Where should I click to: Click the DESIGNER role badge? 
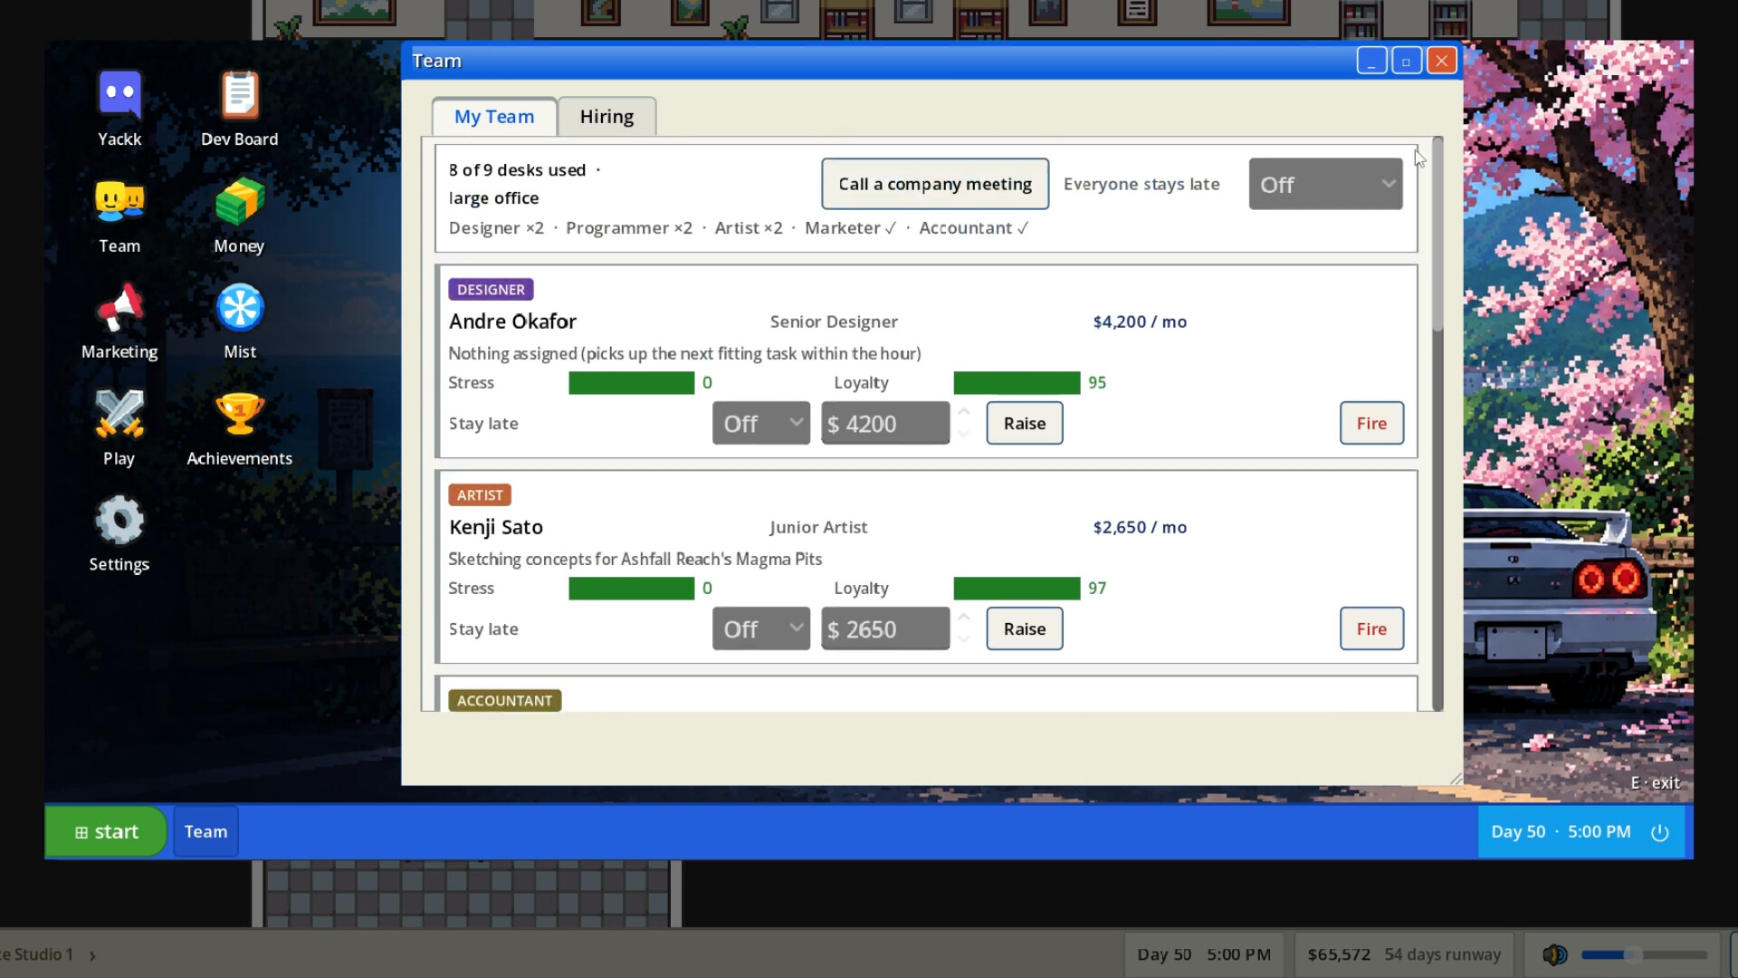click(491, 290)
